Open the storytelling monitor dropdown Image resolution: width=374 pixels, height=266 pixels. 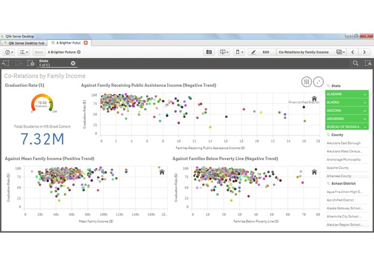click(224, 52)
